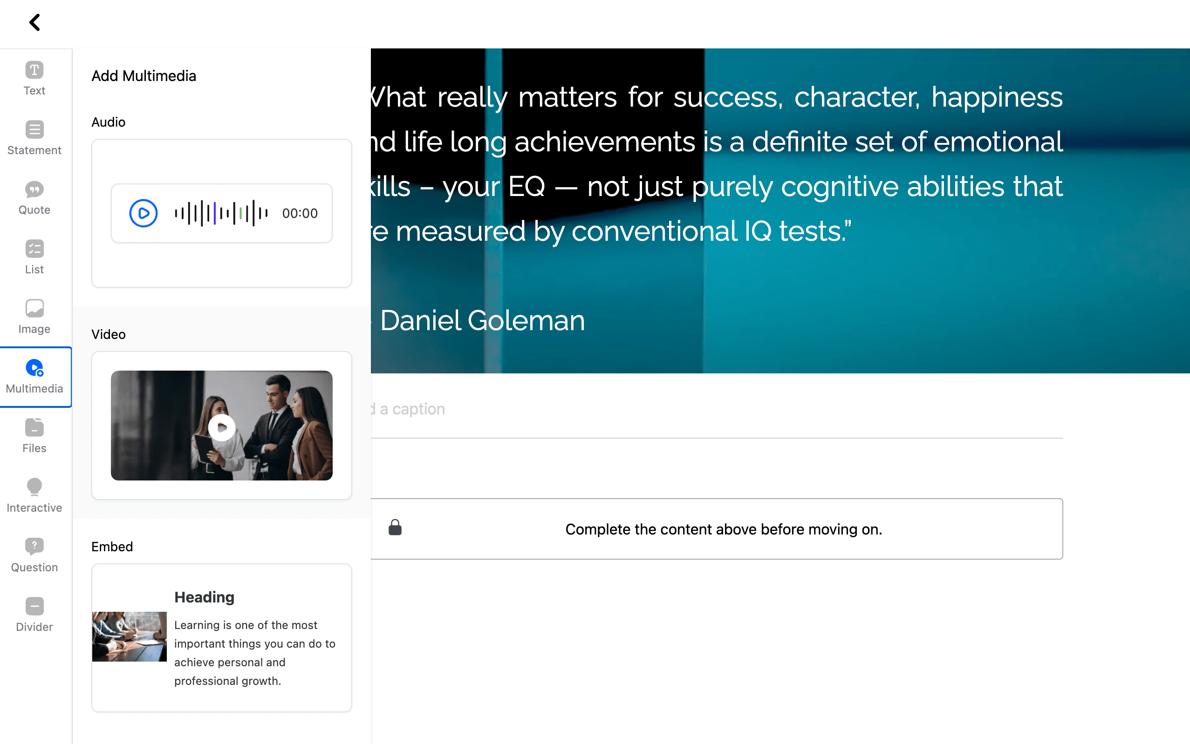Viewport: 1190px width, 744px height.
Task: Select the Multimedia sidebar tab
Action: pyautogui.click(x=34, y=377)
